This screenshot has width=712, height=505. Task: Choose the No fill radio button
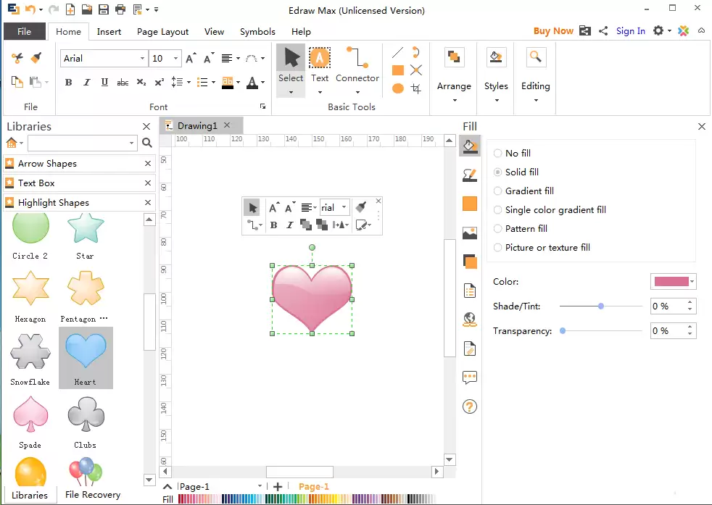[497, 154]
